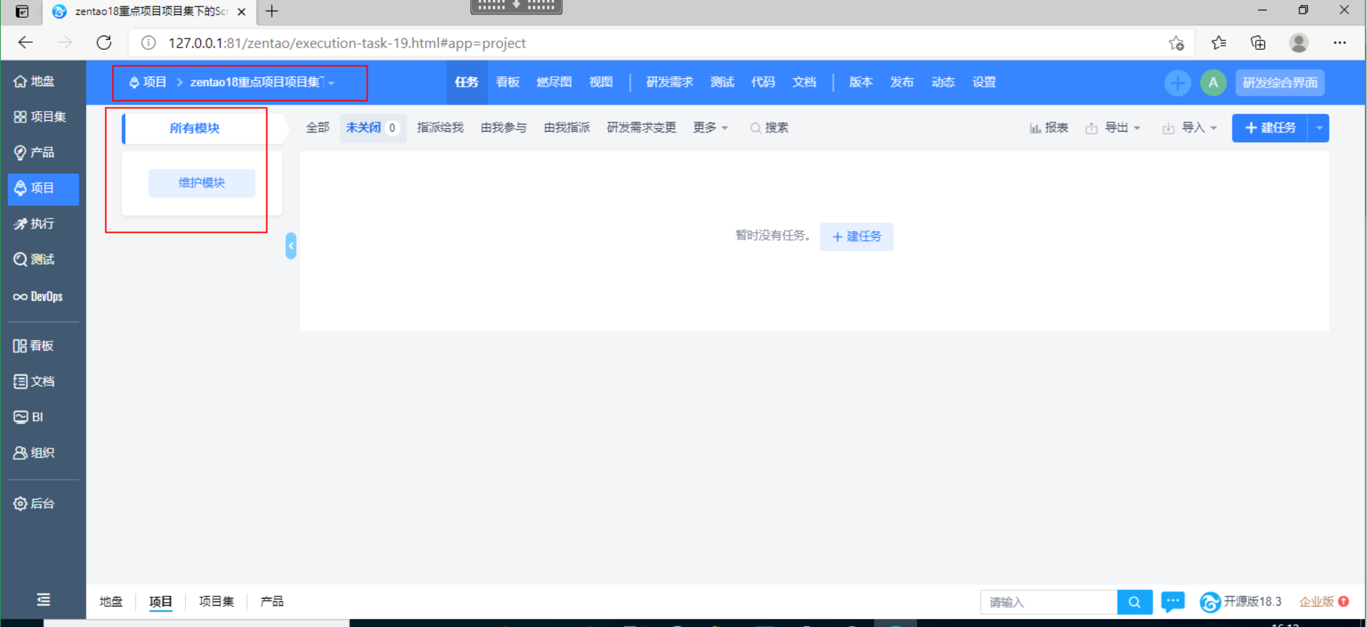Click the 维护模块 button

pos(202,183)
